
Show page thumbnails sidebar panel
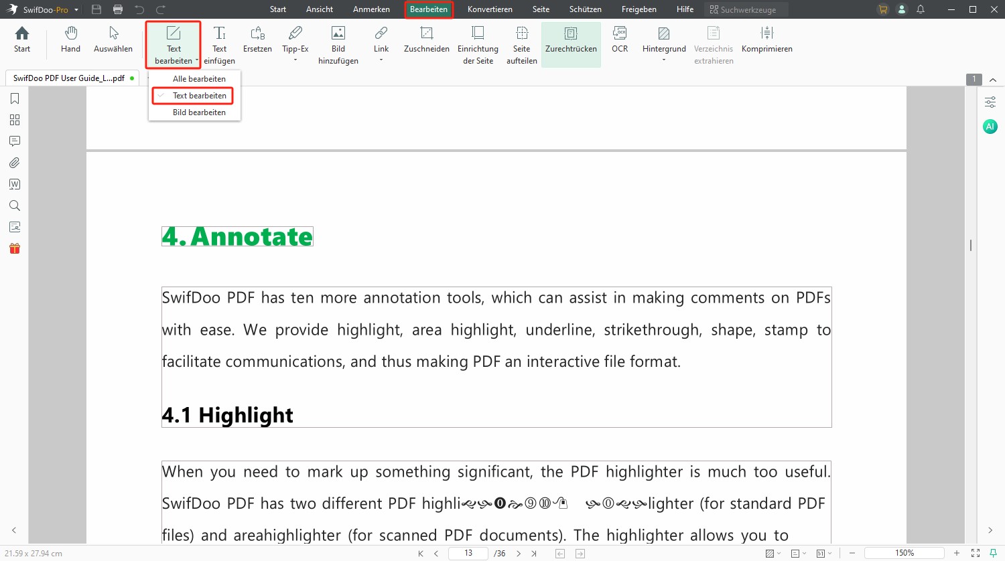[x=15, y=120]
